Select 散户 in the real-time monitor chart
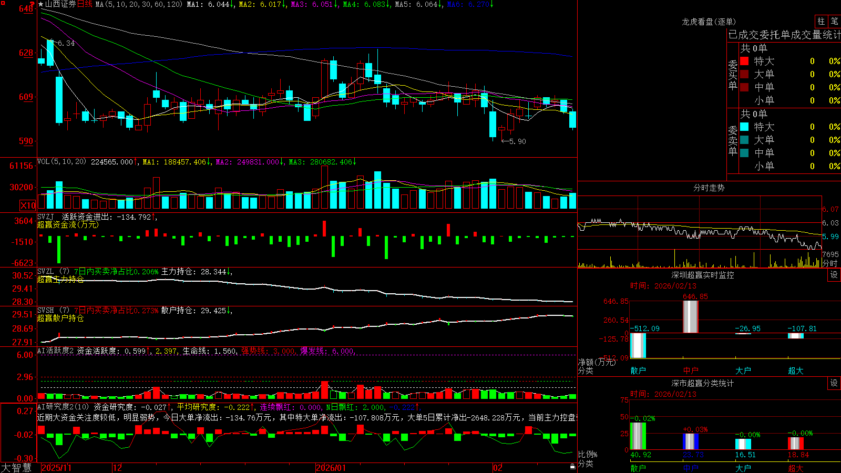The width and height of the screenshot is (841, 473). coord(638,371)
